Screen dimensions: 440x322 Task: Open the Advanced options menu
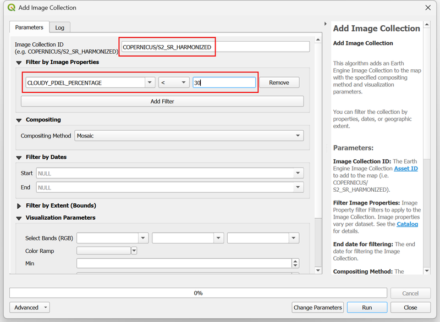coord(30,308)
